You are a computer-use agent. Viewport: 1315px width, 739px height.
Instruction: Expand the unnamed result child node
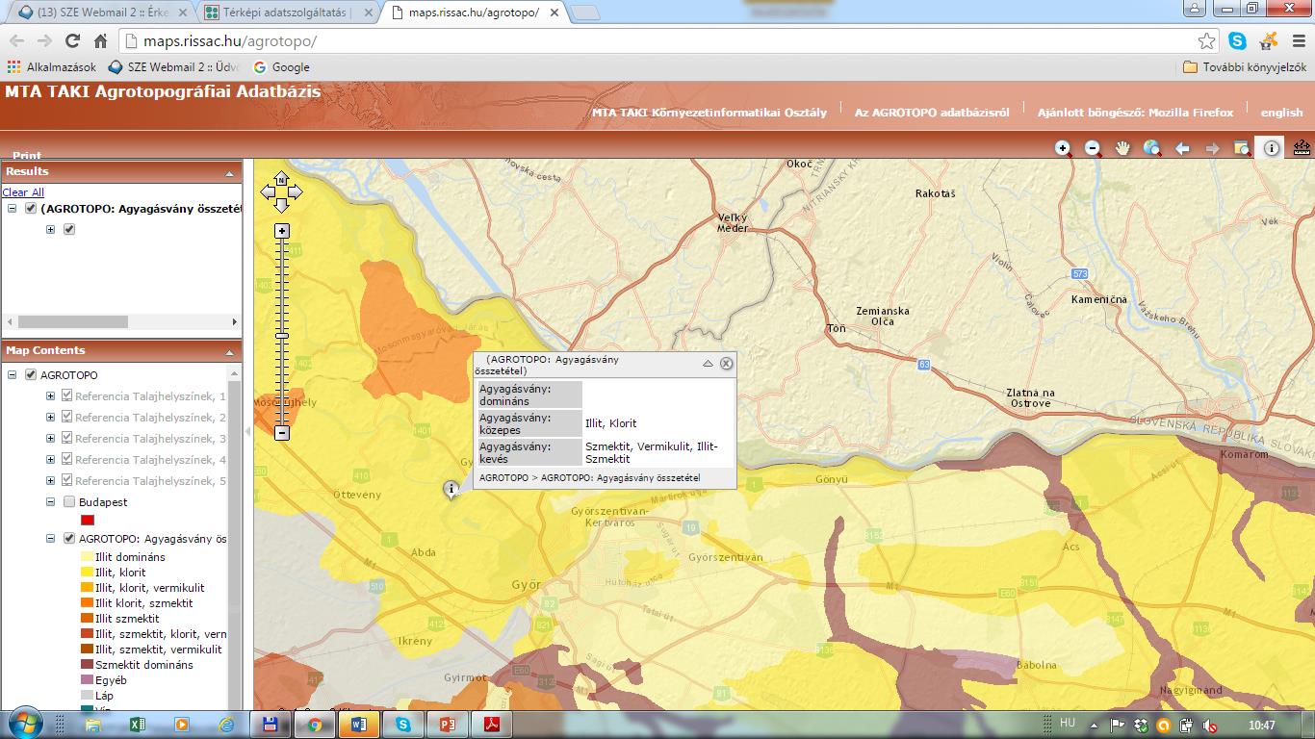point(51,229)
